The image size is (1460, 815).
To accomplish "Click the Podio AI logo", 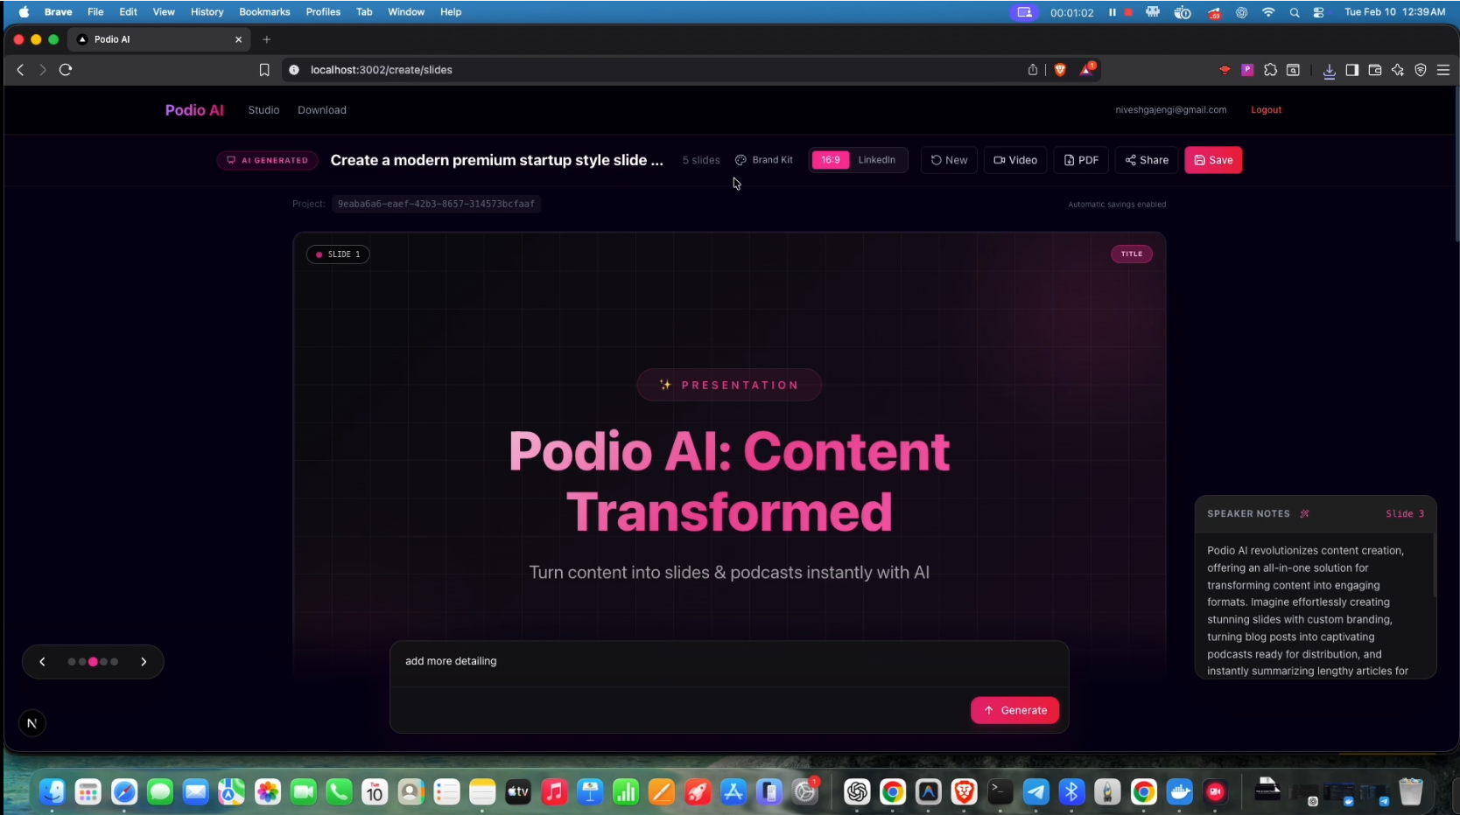I will pyautogui.click(x=194, y=110).
